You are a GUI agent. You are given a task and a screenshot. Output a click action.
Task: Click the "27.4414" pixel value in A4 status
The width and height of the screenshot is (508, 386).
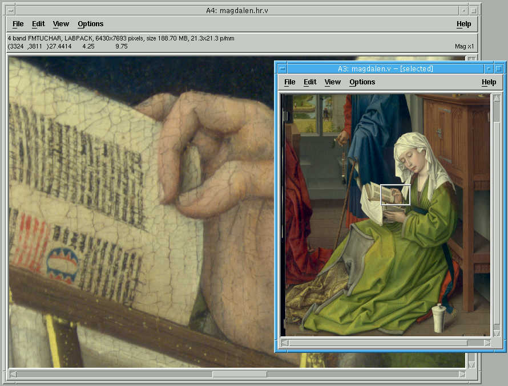(x=61, y=47)
